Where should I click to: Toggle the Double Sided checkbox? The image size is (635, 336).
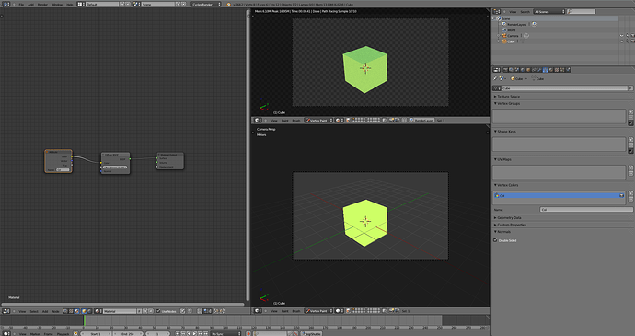coord(495,240)
